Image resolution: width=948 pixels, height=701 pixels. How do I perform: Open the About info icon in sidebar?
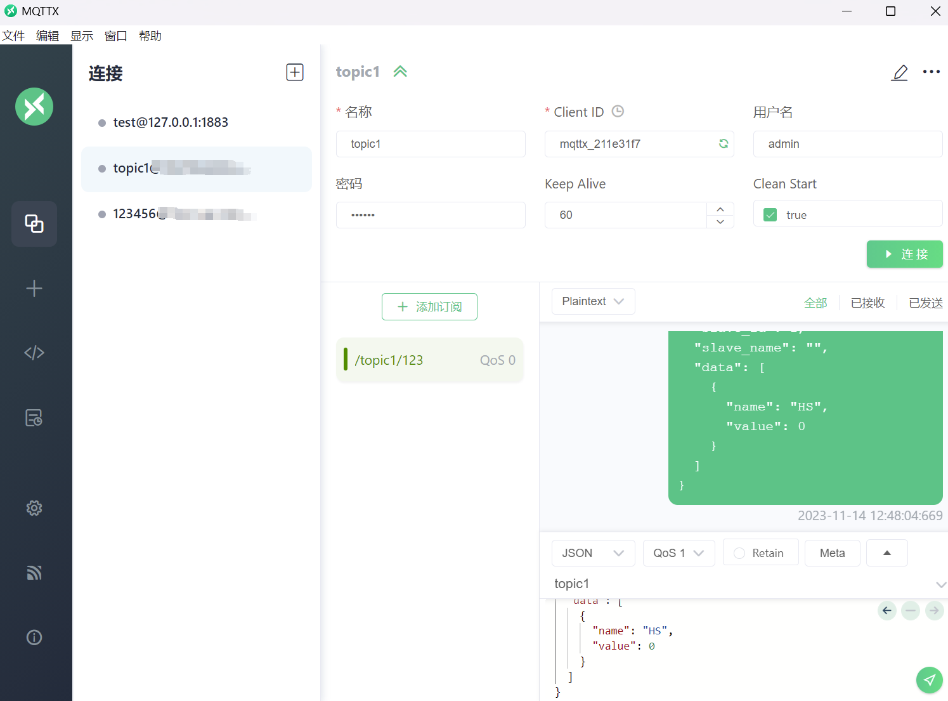click(x=34, y=638)
